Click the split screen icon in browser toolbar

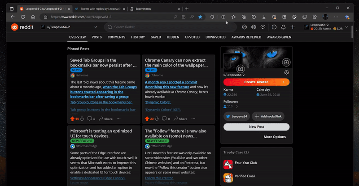(223, 17)
